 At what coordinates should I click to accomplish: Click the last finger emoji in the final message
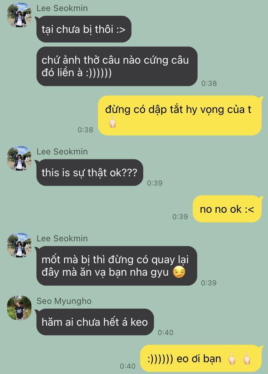247,358
